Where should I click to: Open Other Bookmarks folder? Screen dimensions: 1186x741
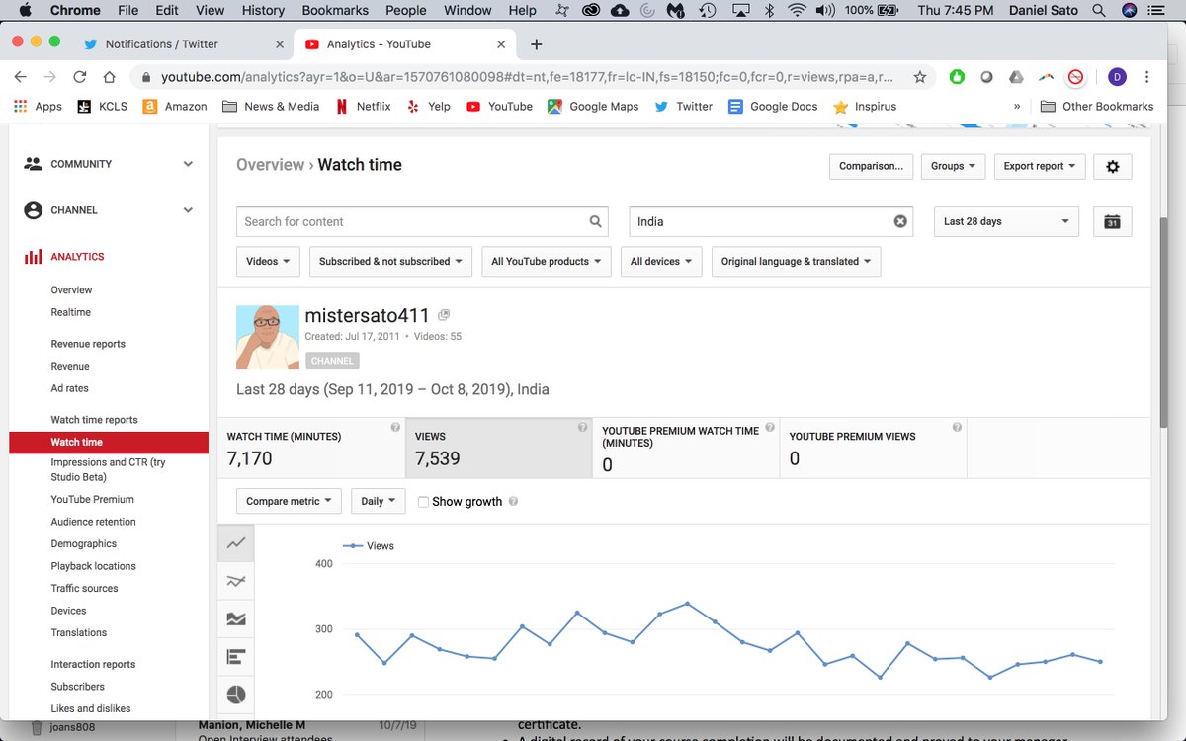click(x=1097, y=106)
